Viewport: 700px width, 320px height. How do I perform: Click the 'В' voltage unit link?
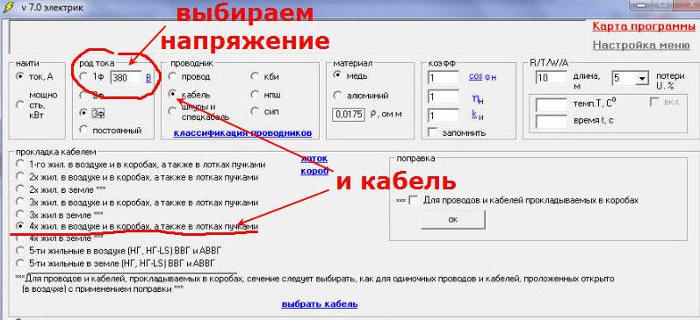click(x=148, y=78)
